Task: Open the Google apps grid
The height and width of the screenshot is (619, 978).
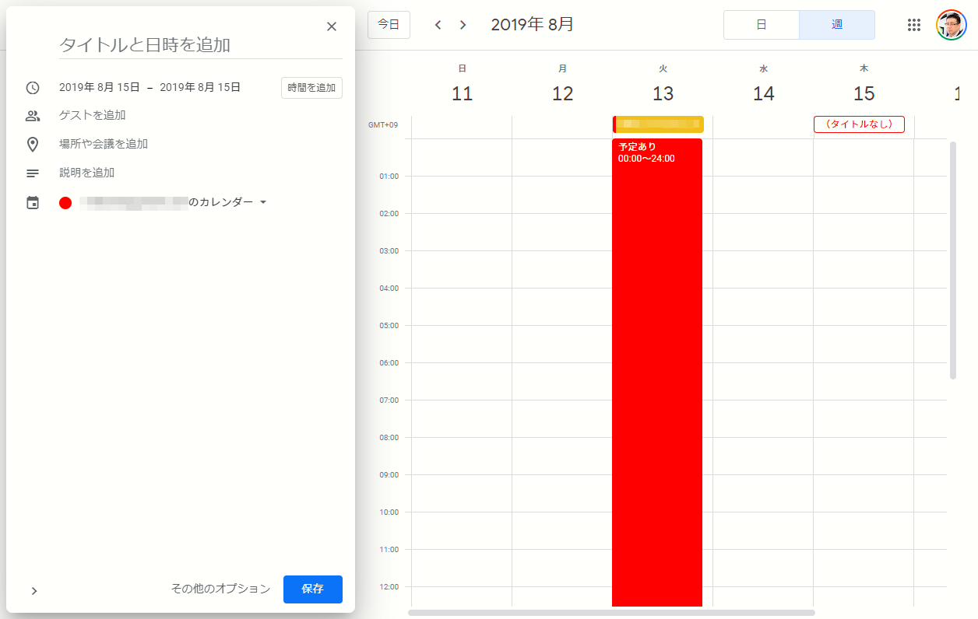Action: 914,25
